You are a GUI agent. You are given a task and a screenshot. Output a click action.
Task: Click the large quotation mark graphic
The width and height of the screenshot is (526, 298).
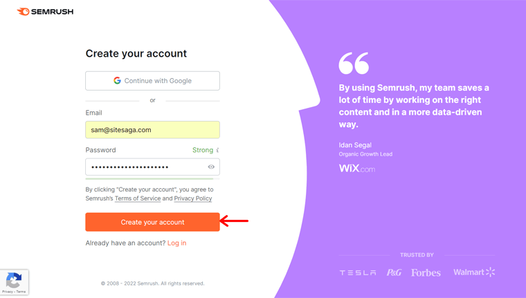[354, 63]
